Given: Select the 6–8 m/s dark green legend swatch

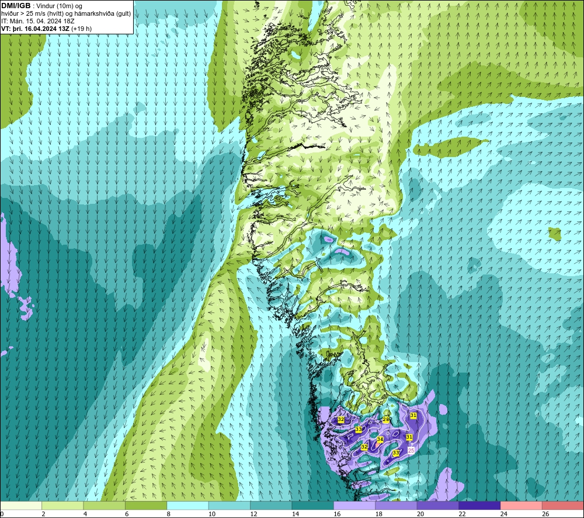Looking at the screenshot, I should pyautogui.click(x=146, y=506).
